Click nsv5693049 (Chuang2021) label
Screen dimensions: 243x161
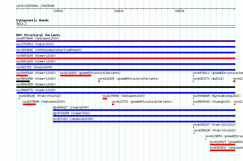click(x=212, y=102)
